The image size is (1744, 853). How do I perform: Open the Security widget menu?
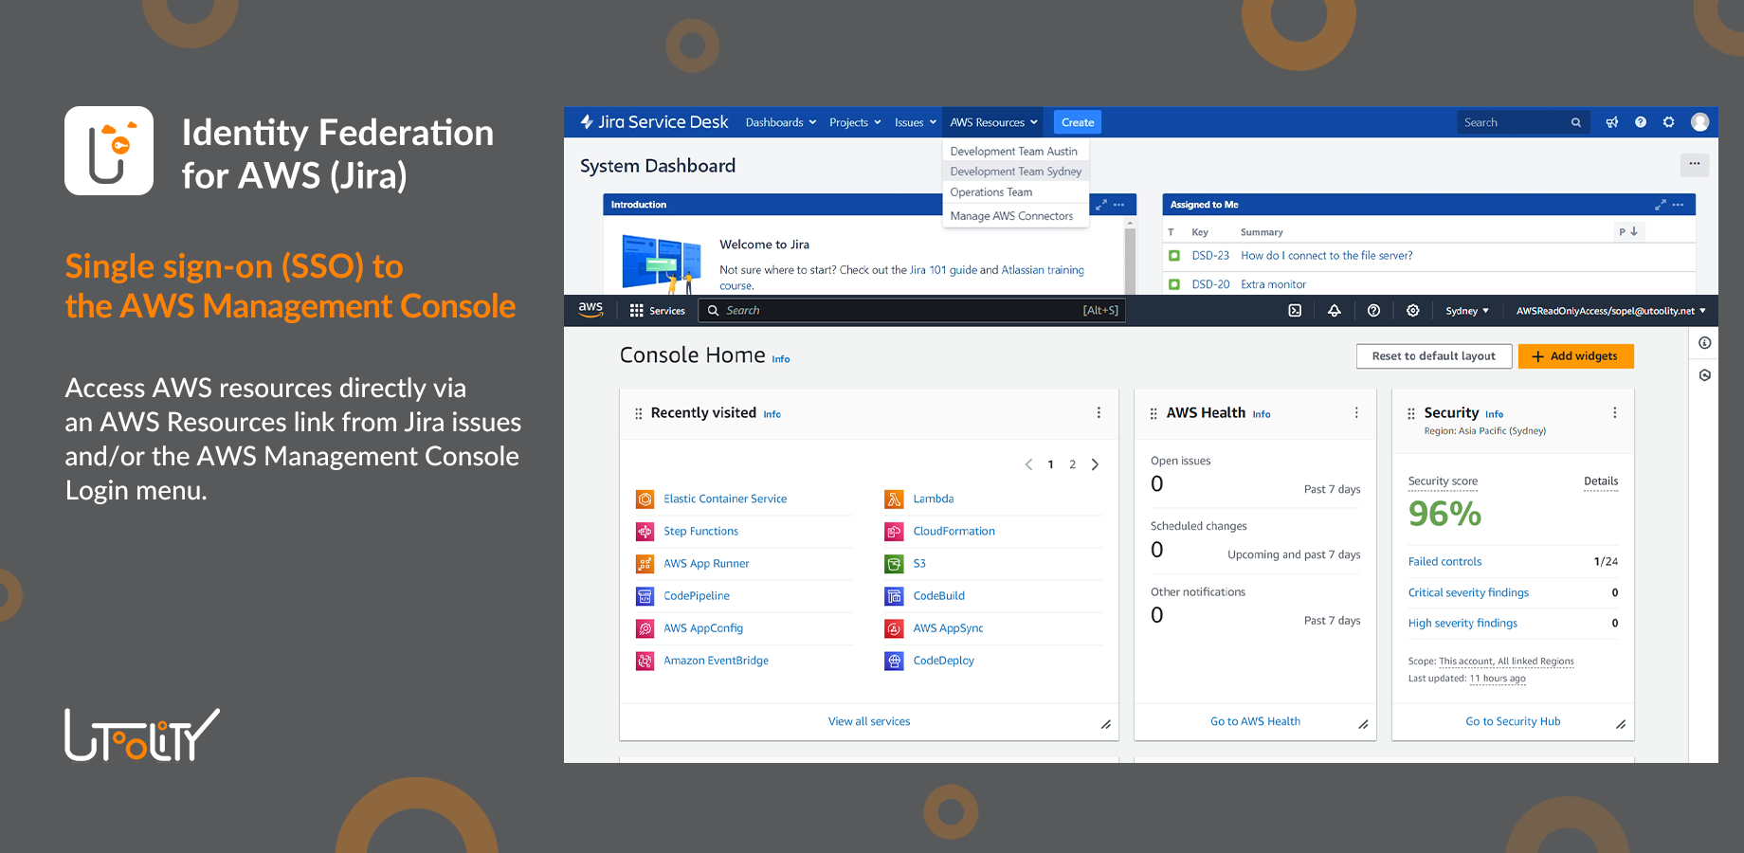(1615, 413)
